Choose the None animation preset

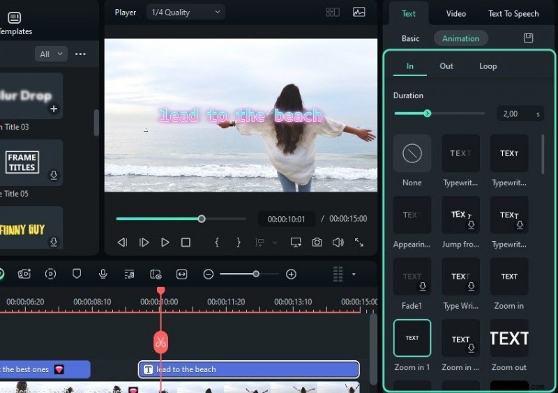(x=412, y=153)
